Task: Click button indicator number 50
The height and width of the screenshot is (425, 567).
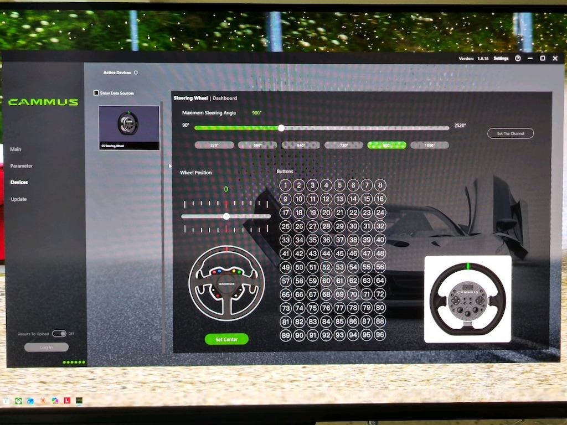Action: (x=299, y=267)
